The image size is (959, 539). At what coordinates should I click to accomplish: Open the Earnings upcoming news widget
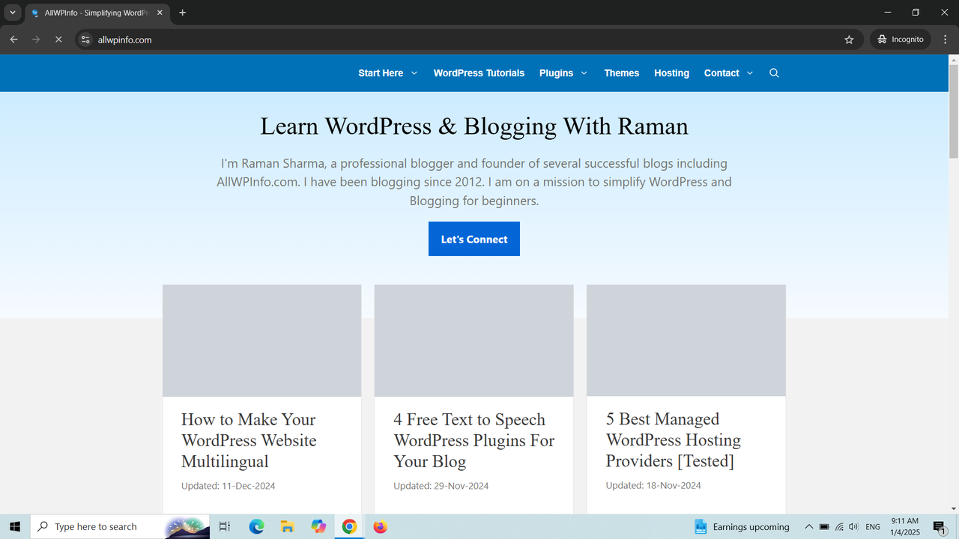[x=742, y=527]
